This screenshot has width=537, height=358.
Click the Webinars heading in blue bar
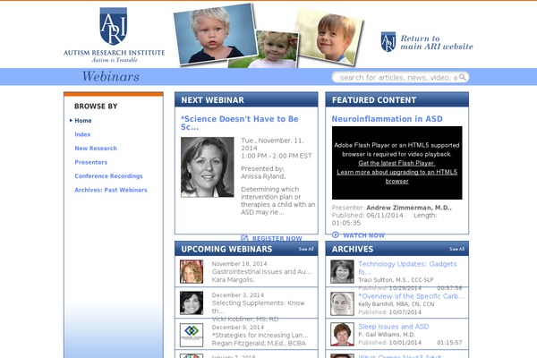[x=111, y=76]
